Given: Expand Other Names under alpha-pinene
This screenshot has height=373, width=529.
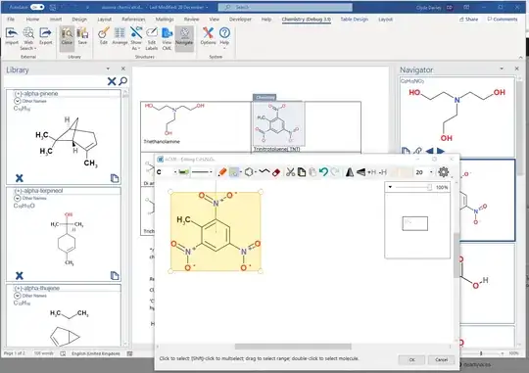Looking at the screenshot, I should [18, 101].
